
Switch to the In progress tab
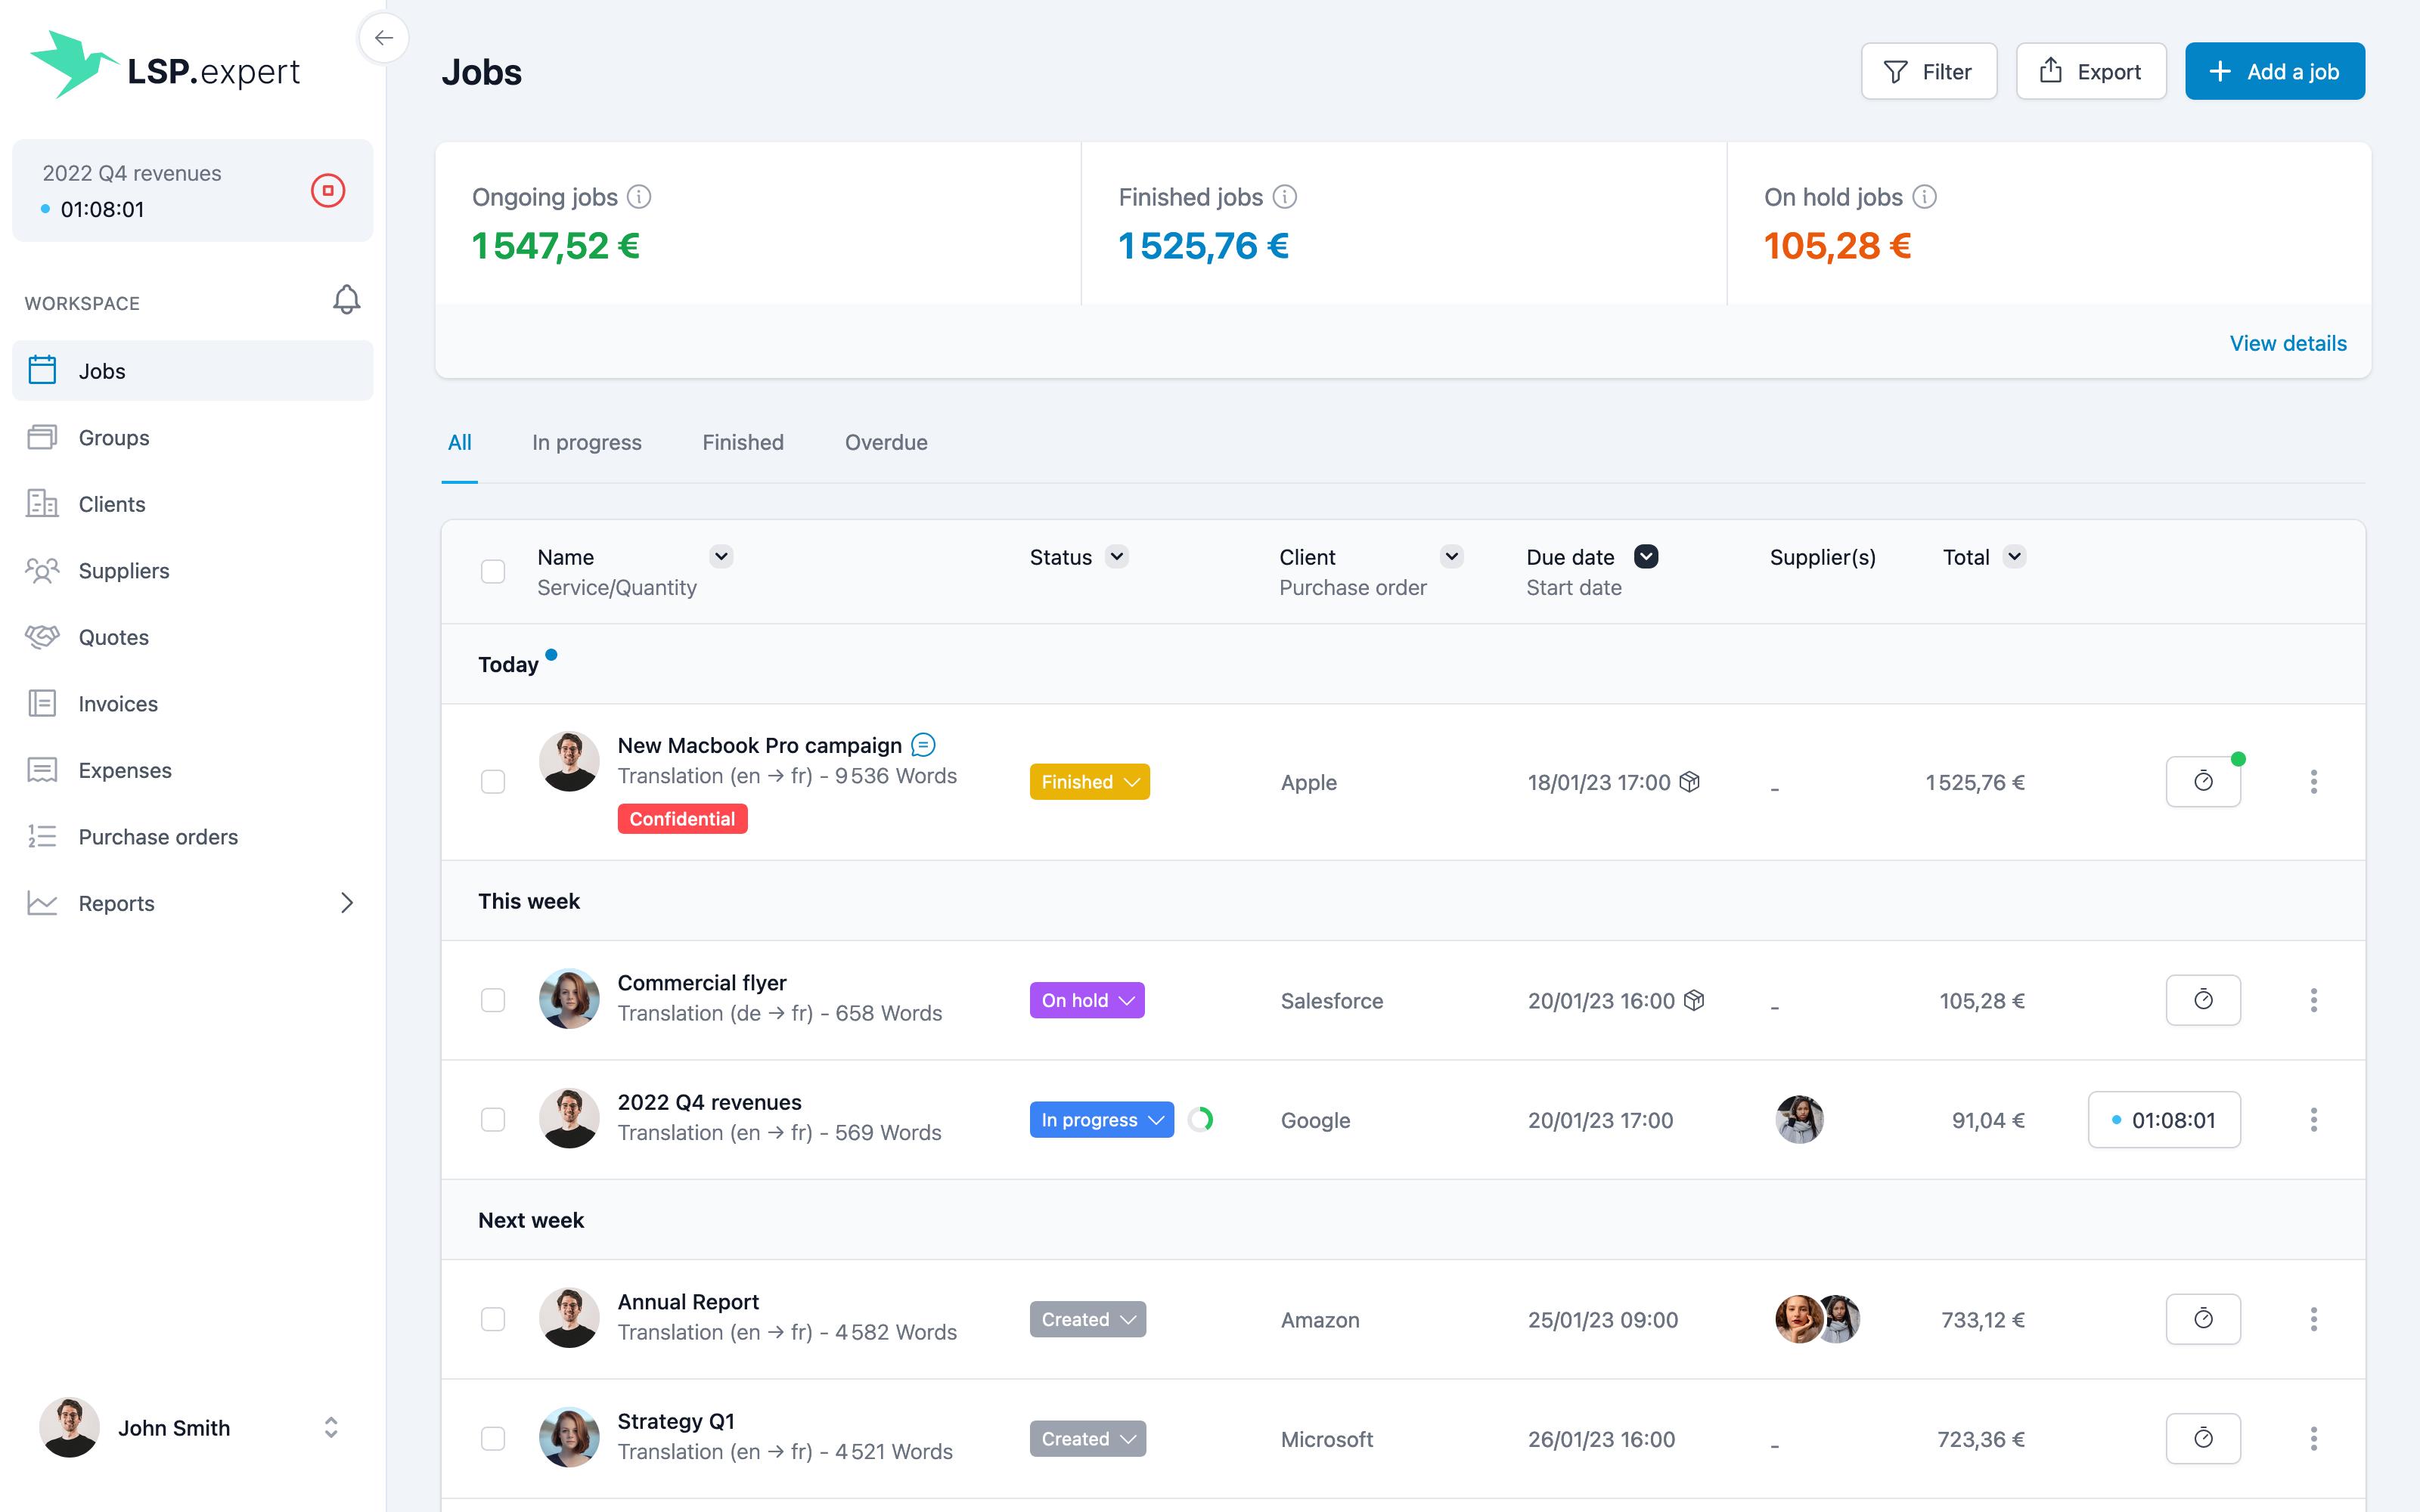(587, 442)
